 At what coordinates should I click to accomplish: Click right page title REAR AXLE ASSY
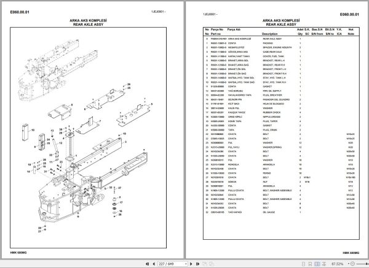coord(281,25)
